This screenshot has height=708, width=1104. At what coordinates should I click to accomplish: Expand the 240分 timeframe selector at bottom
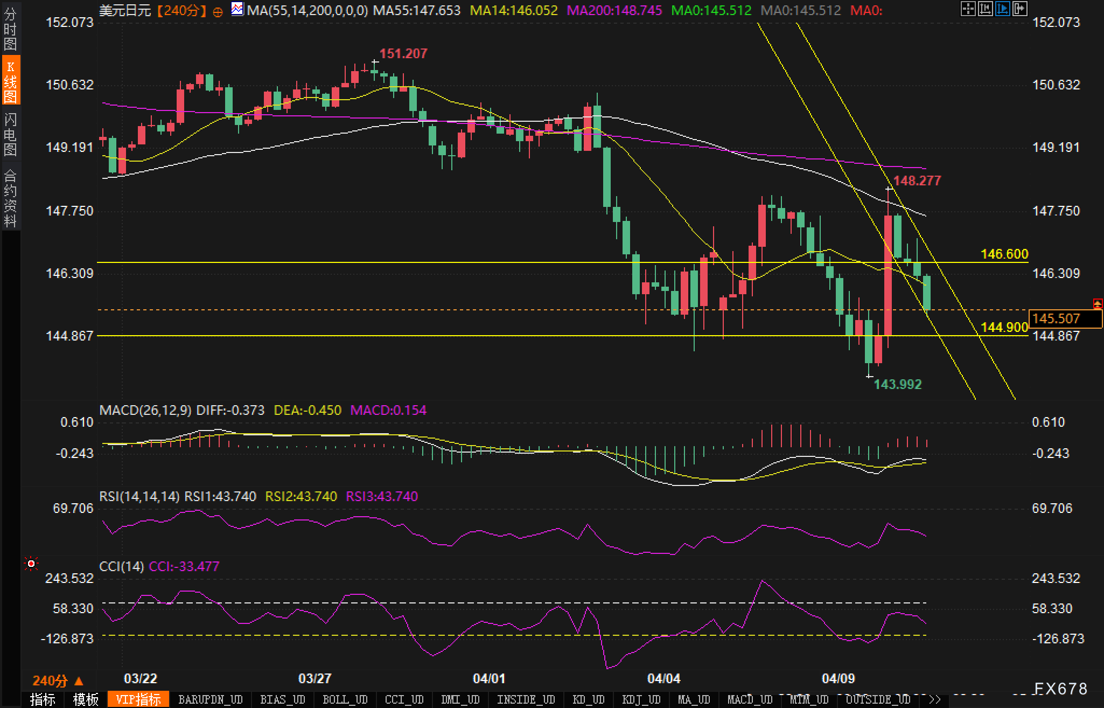tap(58, 681)
